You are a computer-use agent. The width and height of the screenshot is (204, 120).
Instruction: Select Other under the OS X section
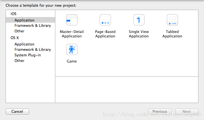pyautogui.click(x=19, y=61)
